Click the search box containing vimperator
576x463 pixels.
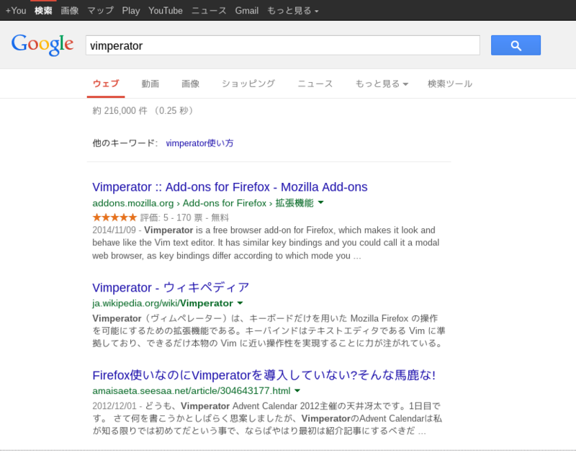coord(283,45)
